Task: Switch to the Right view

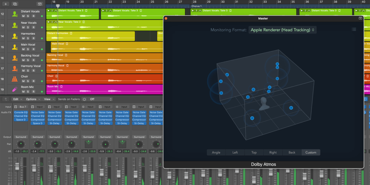Action: (273, 153)
